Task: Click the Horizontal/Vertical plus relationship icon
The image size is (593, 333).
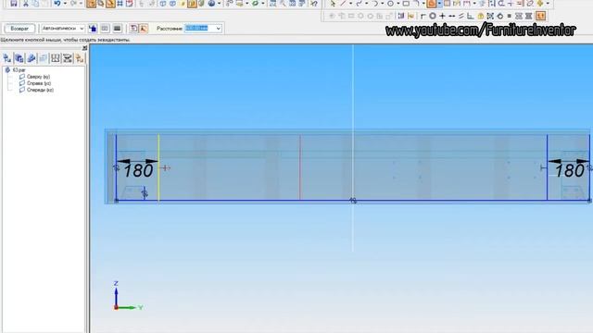Action: click(442, 16)
